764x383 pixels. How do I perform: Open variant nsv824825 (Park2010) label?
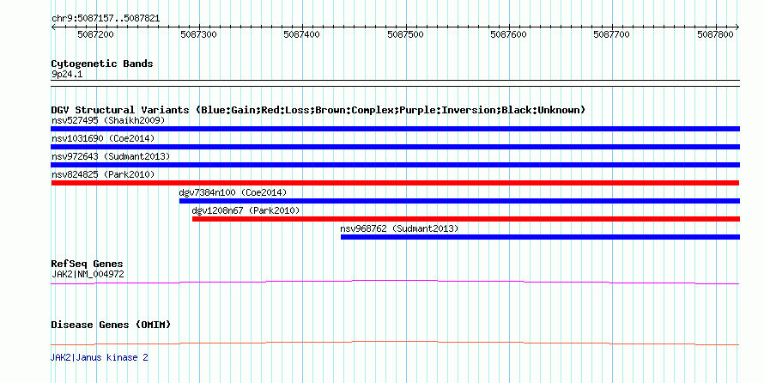(x=103, y=174)
